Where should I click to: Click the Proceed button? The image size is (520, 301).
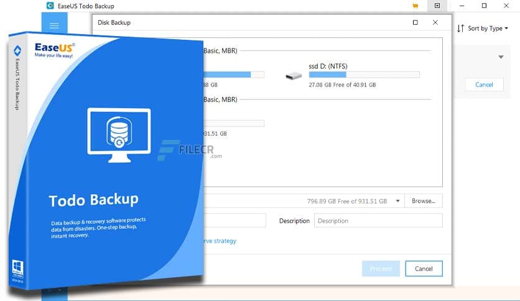pos(381,269)
